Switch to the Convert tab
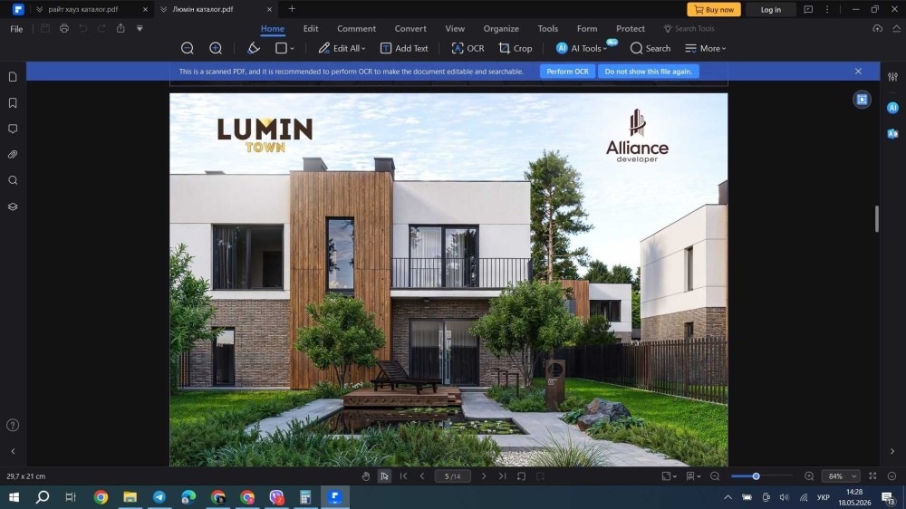 (x=410, y=28)
